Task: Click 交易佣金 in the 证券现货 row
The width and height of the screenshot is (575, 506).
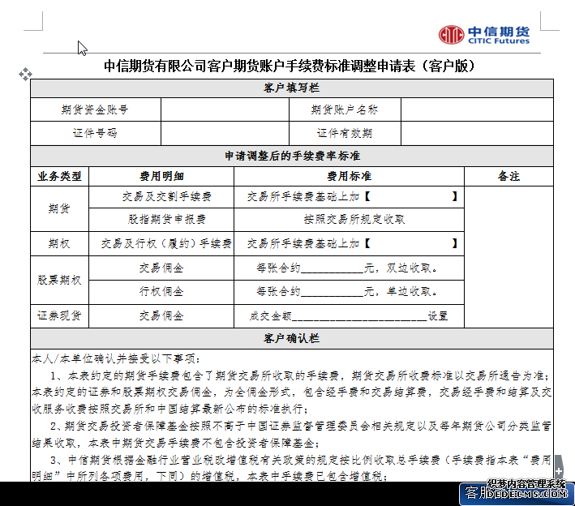Action: pyautogui.click(x=161, y=315)
